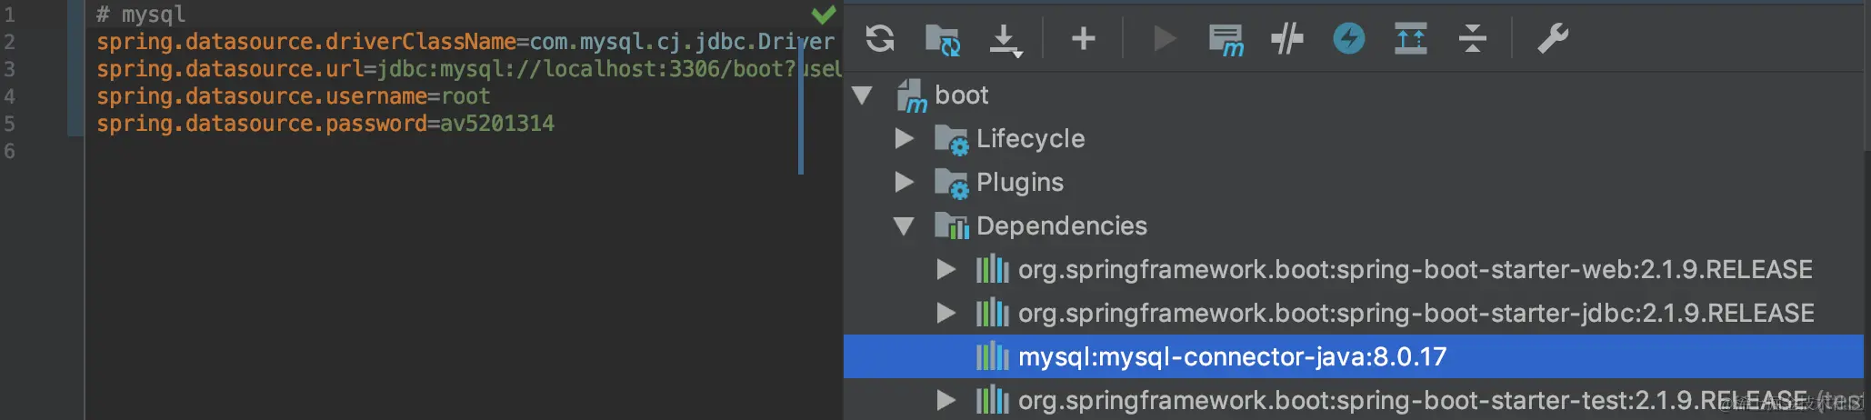Click the green inspection checkmark icon
Screen dimensions: 1871x420
pyautogui.click(x=823, y=14)
